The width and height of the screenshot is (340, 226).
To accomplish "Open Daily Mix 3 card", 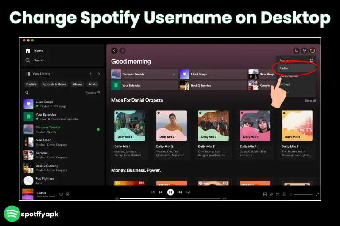I will coord(213,134).
